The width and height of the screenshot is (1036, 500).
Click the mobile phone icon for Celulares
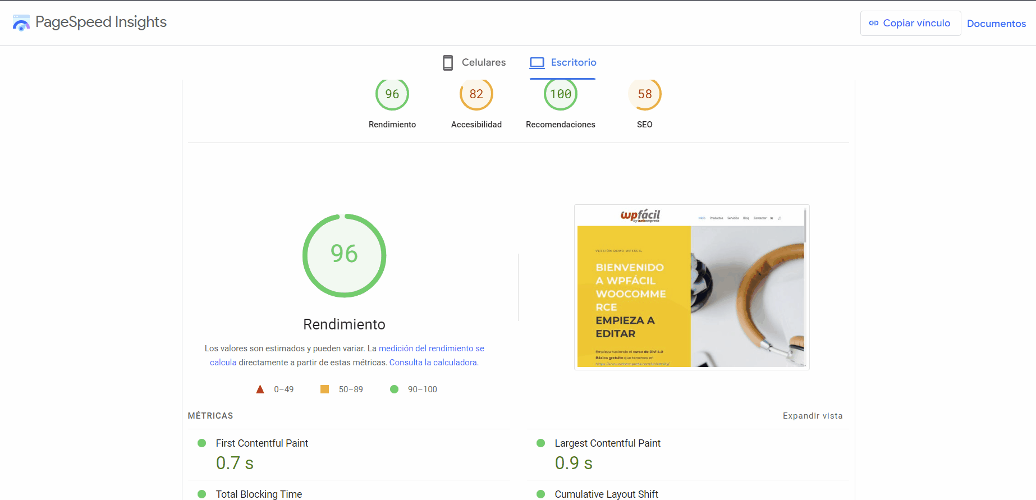[448, 62]
